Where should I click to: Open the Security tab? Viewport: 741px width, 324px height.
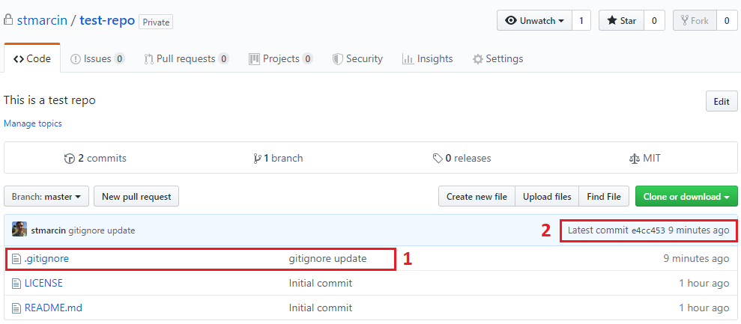(357, 59)
